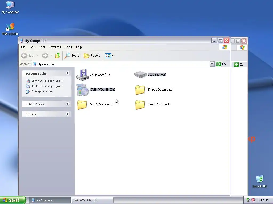Click the Address label text
Image resolution: width=273 pixels, height=204 pixels.
click(25, 64)
